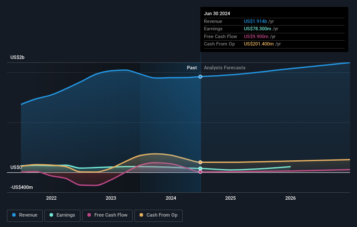This screenshot has width=357, height=227.
Task: Toggle the Cash From Op legend button
Action: pos(158,215)
